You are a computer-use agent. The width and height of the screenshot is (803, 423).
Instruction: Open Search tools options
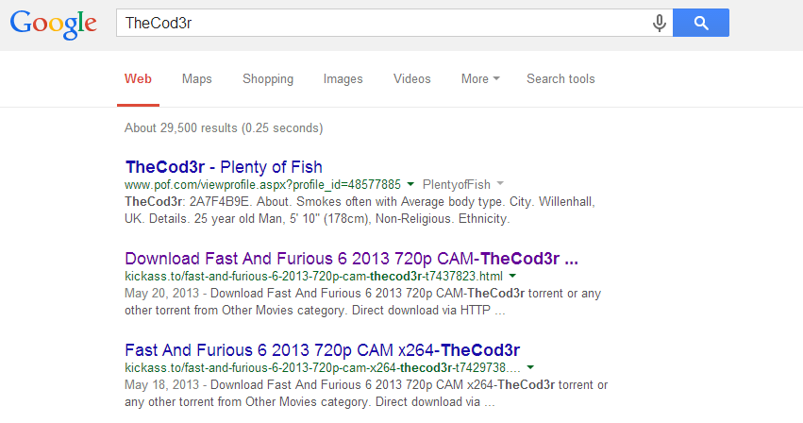[560, 79]
